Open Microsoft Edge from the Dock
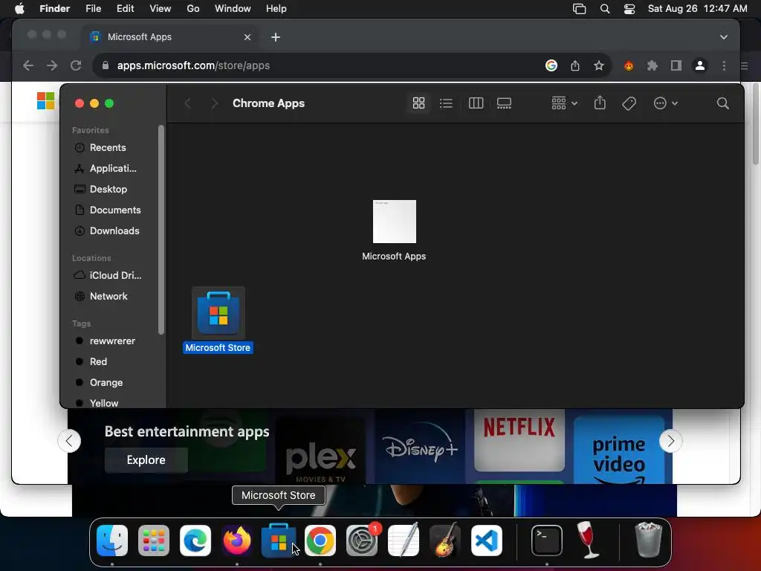Viewport: 761px width, 571px height. (195, 541)
